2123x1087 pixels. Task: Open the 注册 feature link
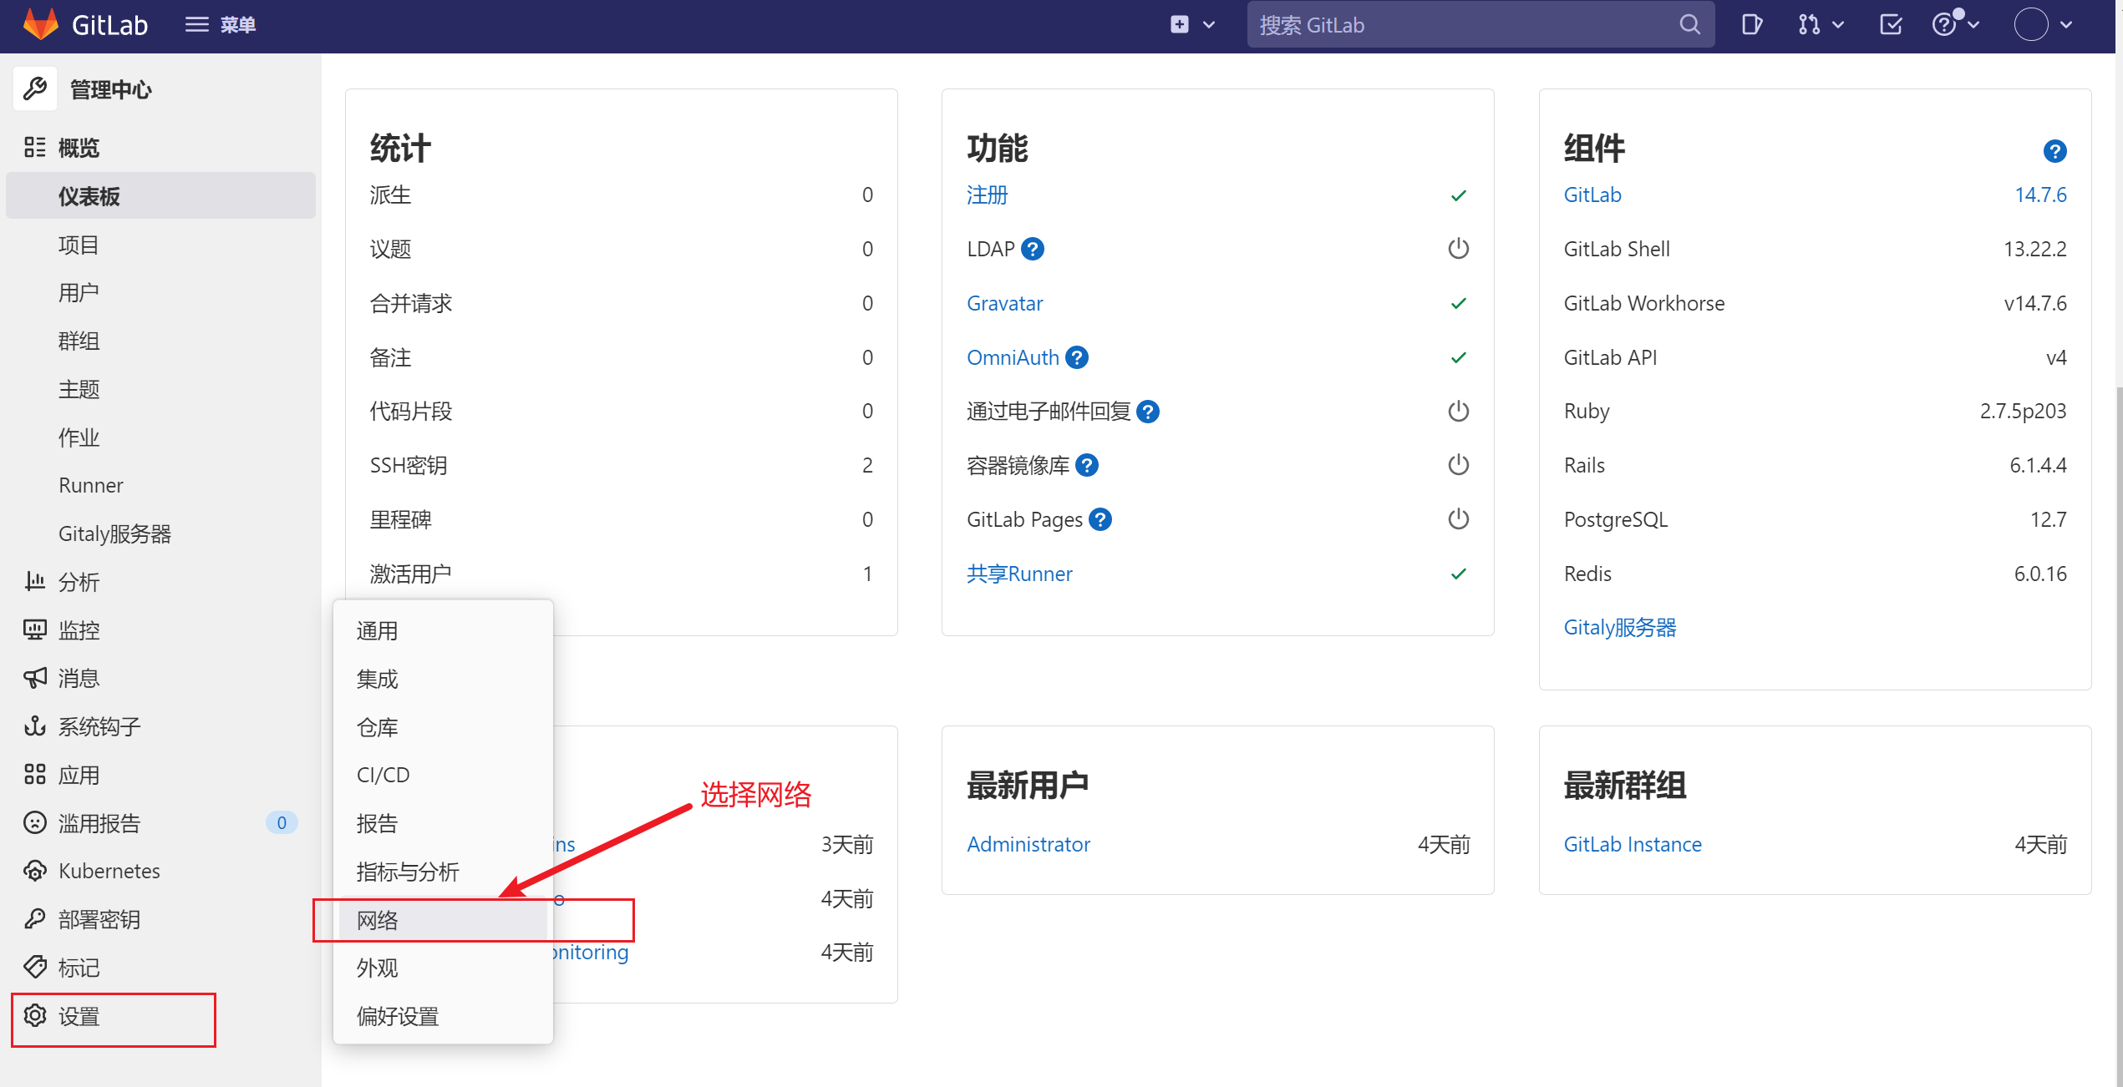(x=987, y=195)
